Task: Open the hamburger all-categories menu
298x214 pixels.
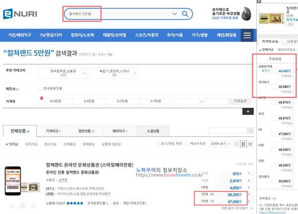Action: (x=247, y=35)
